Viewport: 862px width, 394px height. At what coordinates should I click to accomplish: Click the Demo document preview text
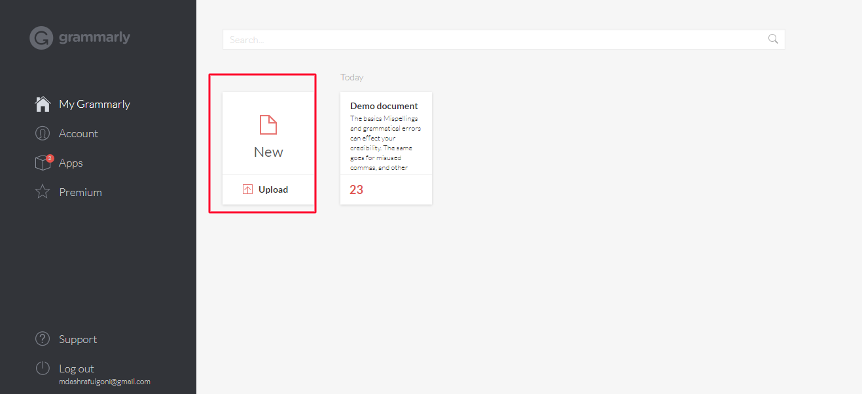[x=386, y=143]
